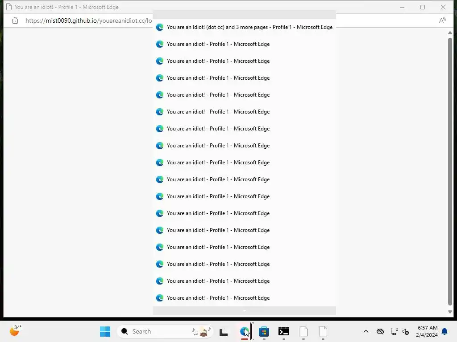The width and height of the screenshot is (457, 342).
Task: Click the scroll up arrow of page scrollbar
Action: coord(450,33)
